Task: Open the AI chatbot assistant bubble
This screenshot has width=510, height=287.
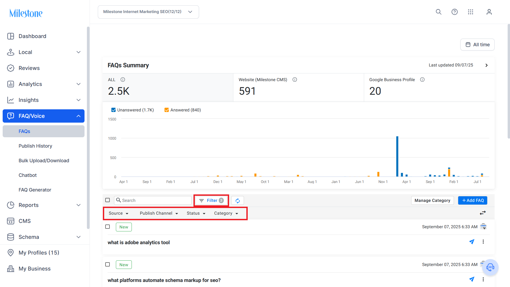Action: point(490,267)
